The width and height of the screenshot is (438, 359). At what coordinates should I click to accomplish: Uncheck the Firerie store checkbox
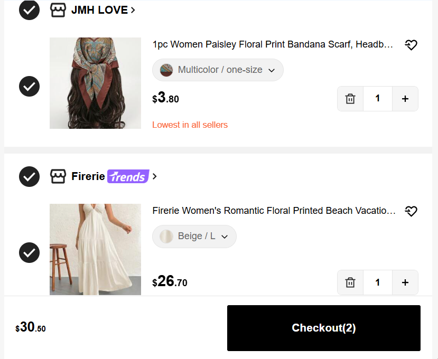point(30,176)
